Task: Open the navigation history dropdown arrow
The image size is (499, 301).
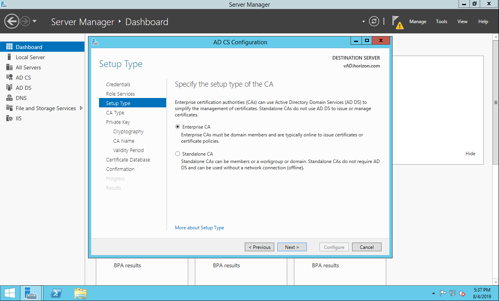Action: pyautogui.click(x=35, y=22)
